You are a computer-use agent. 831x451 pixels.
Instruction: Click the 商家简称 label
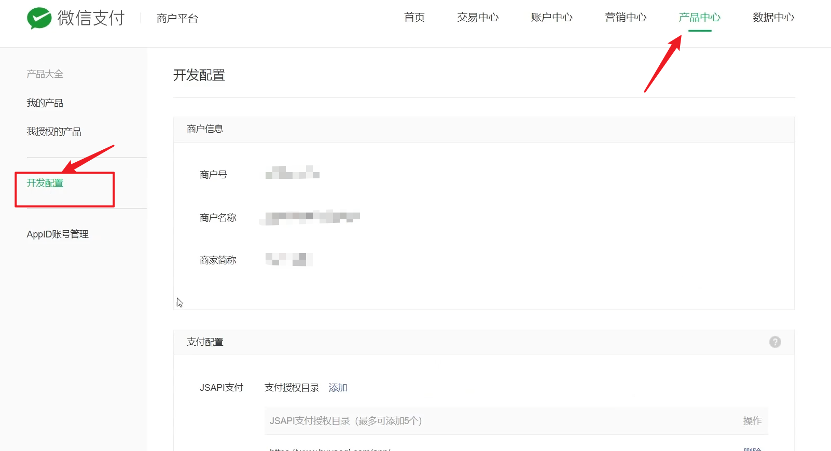[218, 260]
